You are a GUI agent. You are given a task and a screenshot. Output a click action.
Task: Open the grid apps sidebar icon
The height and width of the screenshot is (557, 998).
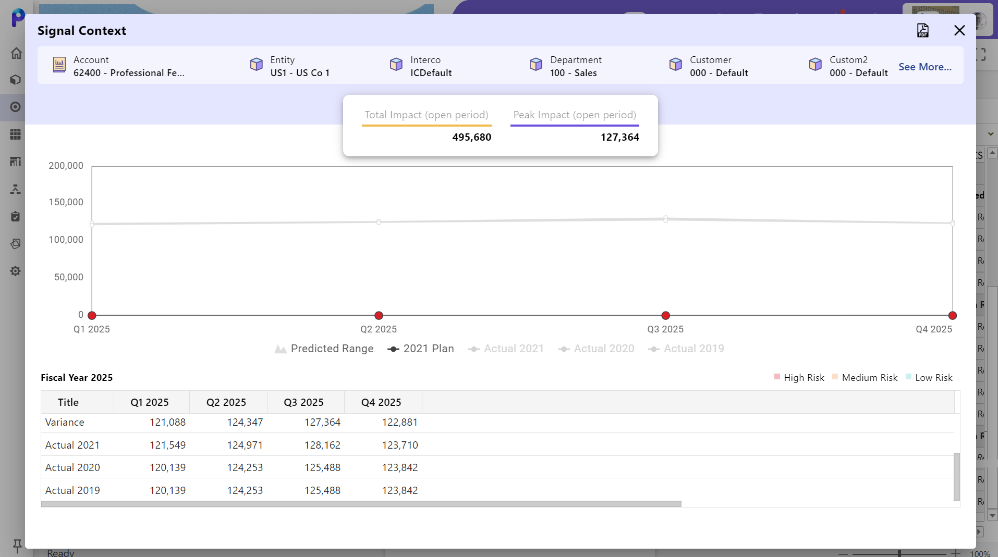click(16, 134)
